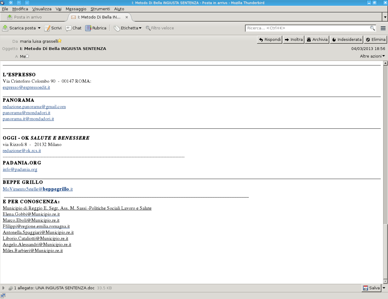This screenshot has height=299, width=388.
Task: Focus the Ricerca search field
Action: [308, 28]
